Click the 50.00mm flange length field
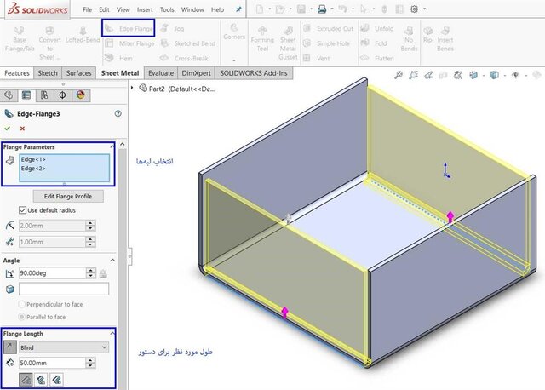 pyautogui.click(x=52, y=363)
